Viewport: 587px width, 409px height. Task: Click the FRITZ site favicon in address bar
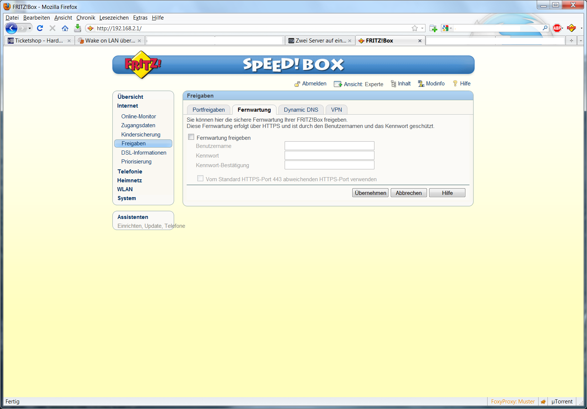pos(91,28)
